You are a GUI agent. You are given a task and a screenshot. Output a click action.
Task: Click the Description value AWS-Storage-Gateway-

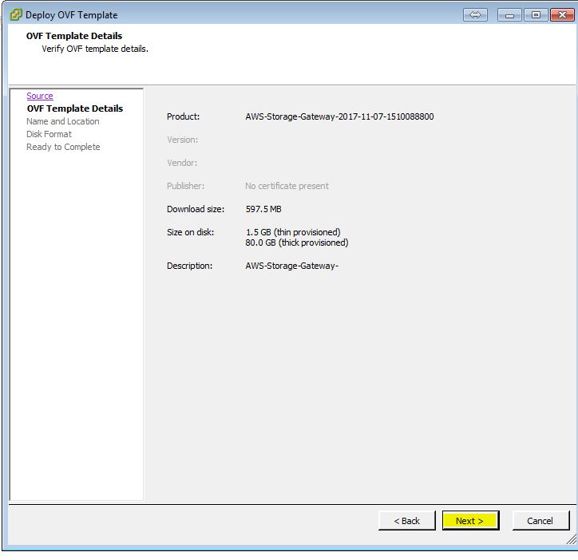click(291, 266)
